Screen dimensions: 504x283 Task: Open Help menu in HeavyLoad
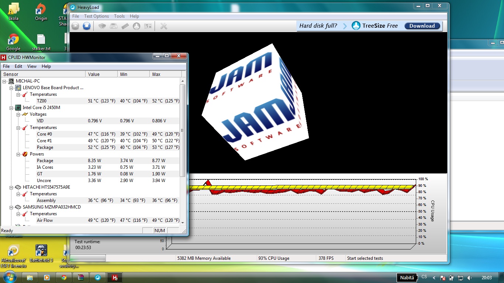(134, 16)
